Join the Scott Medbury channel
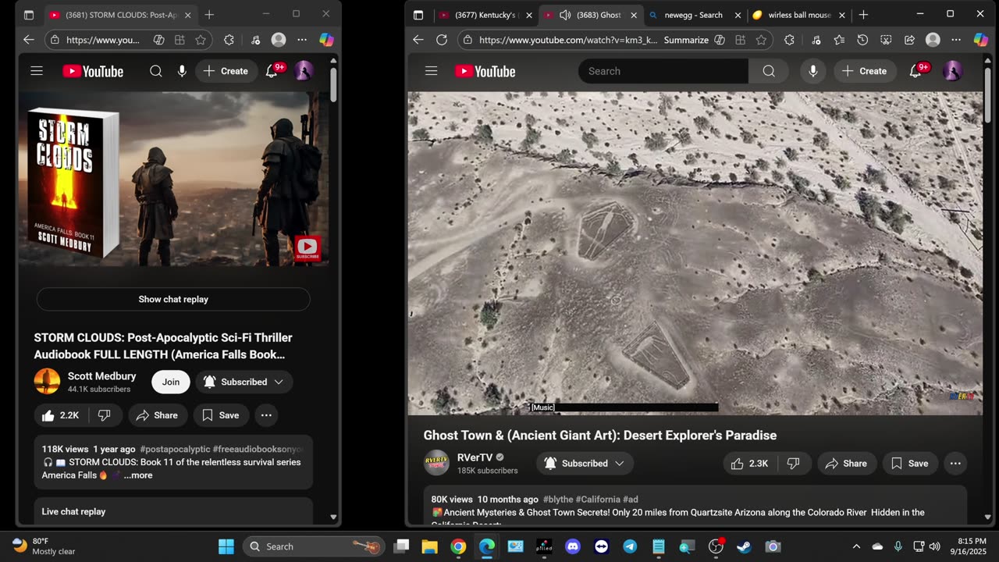Image resolution: width=999 pixels, height=562 pixels. pos(171,382)
